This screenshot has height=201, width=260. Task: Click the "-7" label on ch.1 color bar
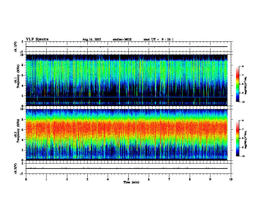(242, 75)
